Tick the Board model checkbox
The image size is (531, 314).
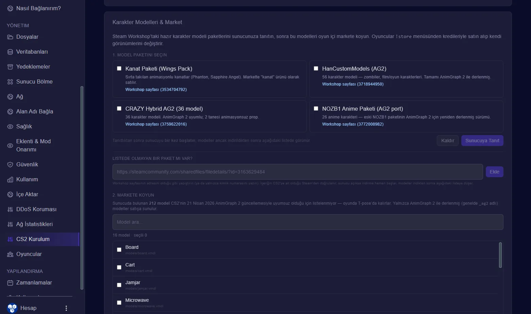119,250
